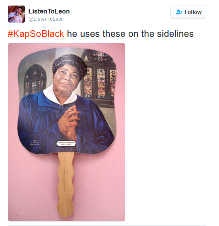The width and height of the screenshot is (219, 226).
Task: Open the ListenToLeon display name link
Action: coord(49,11)
